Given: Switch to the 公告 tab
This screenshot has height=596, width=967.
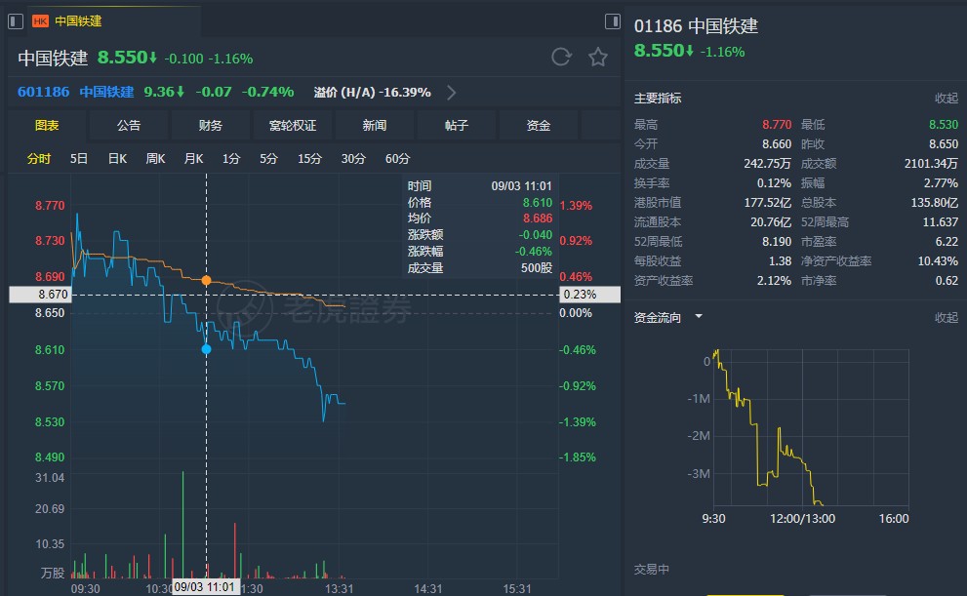Looking at the screenshot, I should (x=128, y=125).
